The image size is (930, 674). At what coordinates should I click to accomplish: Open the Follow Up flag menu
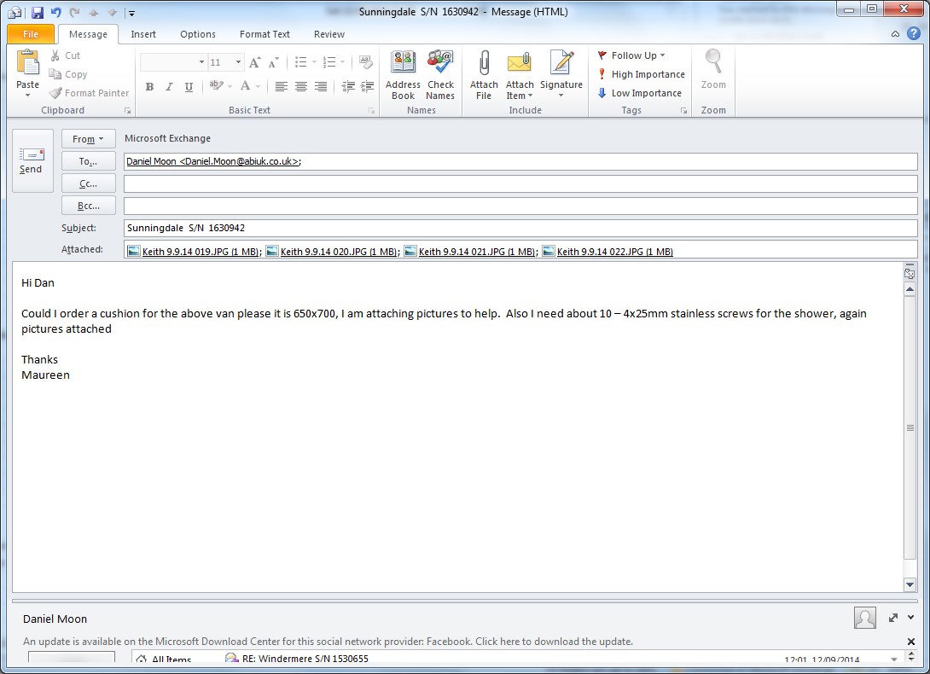point(631,55)
